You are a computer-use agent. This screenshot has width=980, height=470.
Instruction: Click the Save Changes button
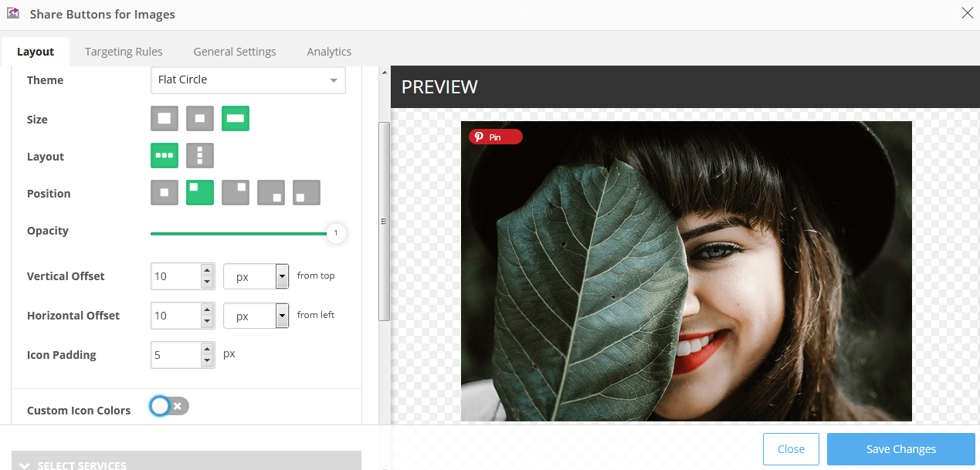(900, 449)
